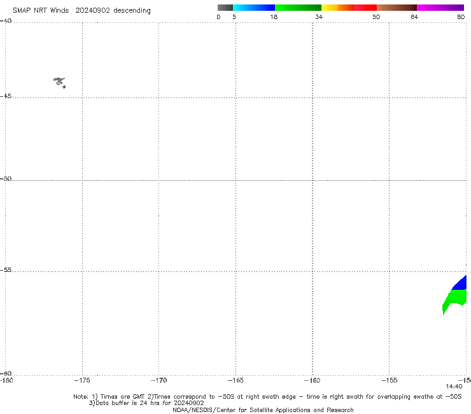Viewport: 471px width, 414px height.
Task: Click the 'Note: 1) Times are GMT' line
Action: coord(267,397)
